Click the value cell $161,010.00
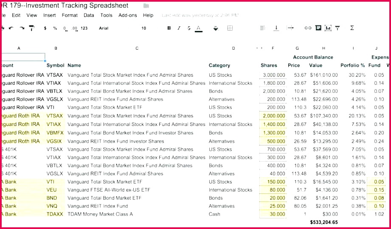The width and height of the screenshot is (391, 229). [323, 75]
